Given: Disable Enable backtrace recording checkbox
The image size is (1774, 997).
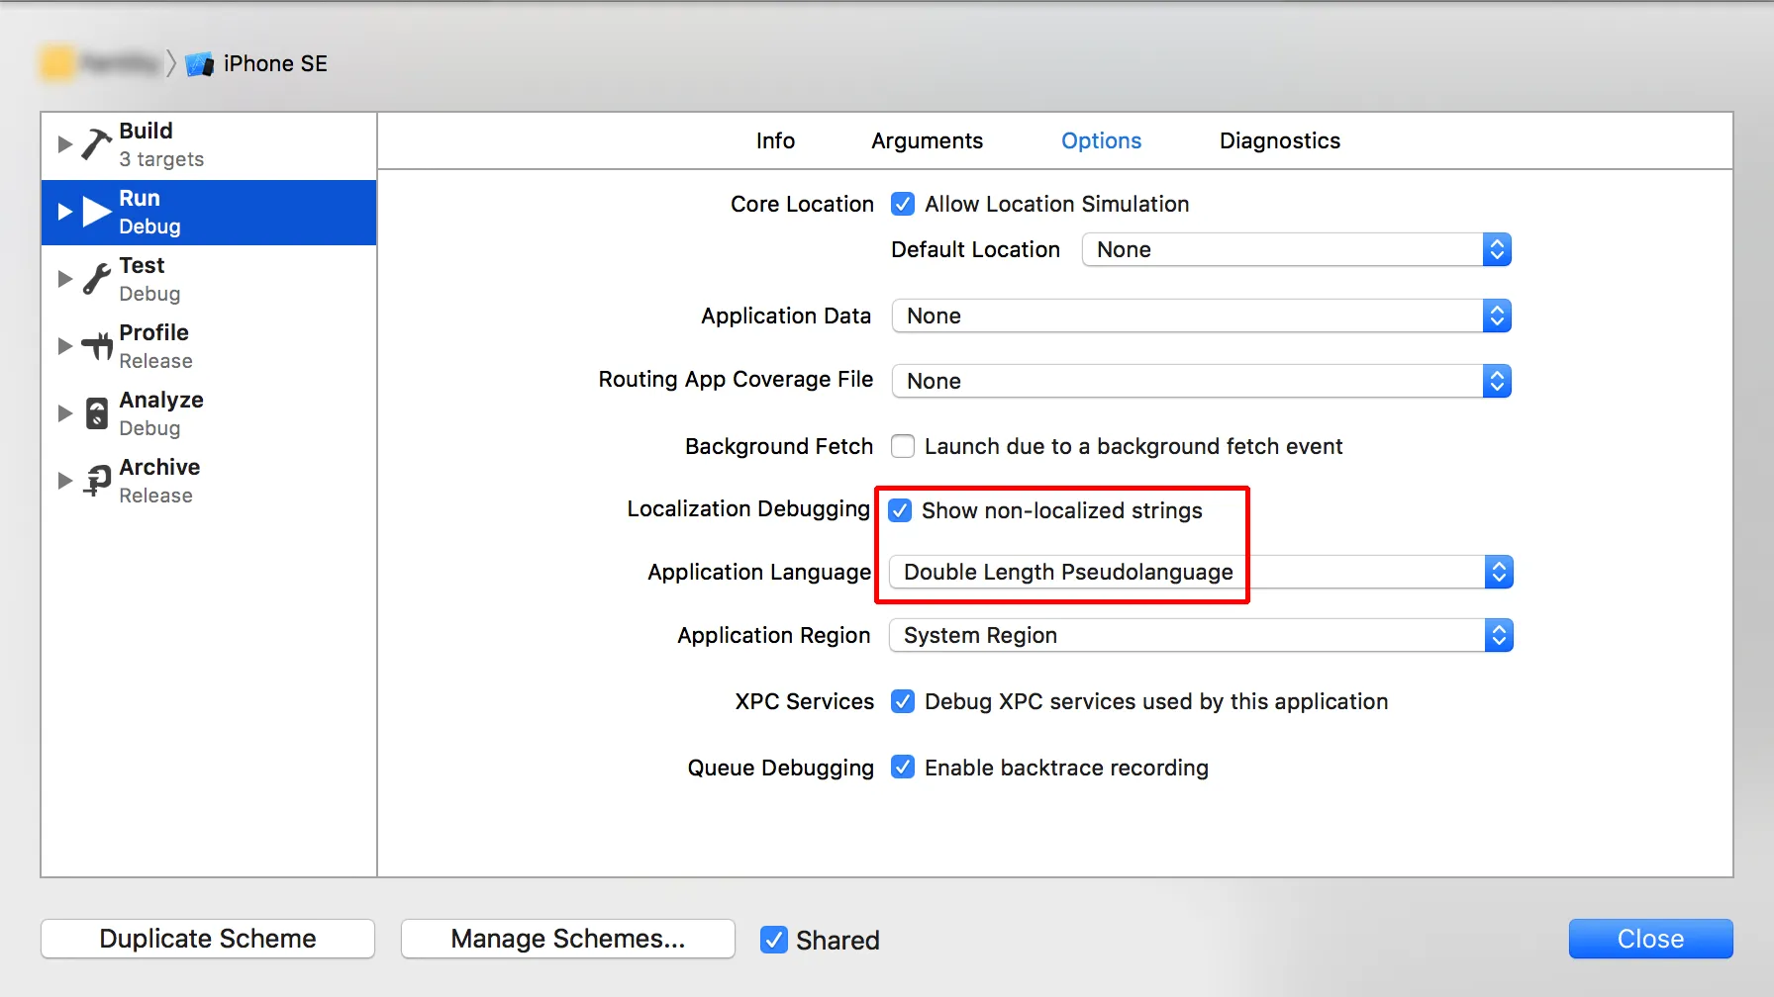Looking at the screenshot, I should [x=903, y=767].
